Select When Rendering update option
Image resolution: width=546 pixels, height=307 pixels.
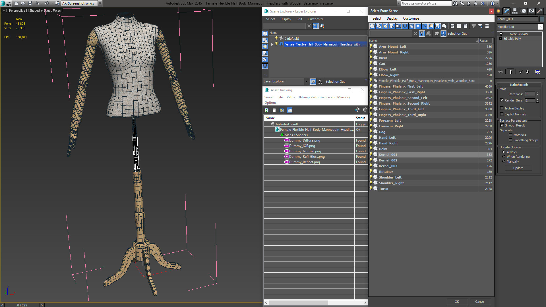(504, 157)
